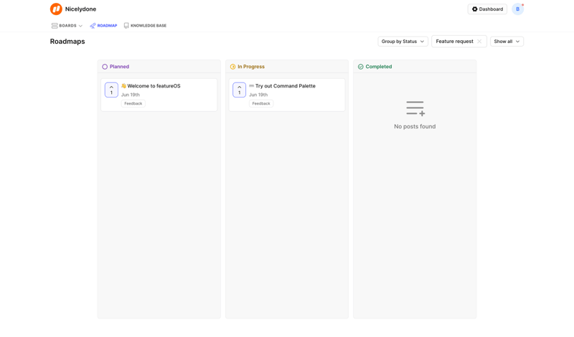The image size is (574, 337).
Task: Remove the Feature request filter
Action: click(x=479, y=42)
